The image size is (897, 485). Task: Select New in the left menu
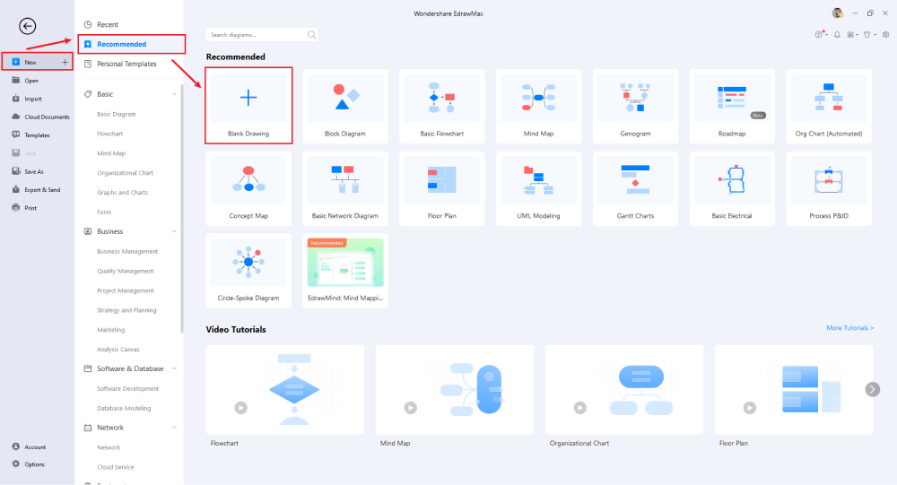pos(37,62)
